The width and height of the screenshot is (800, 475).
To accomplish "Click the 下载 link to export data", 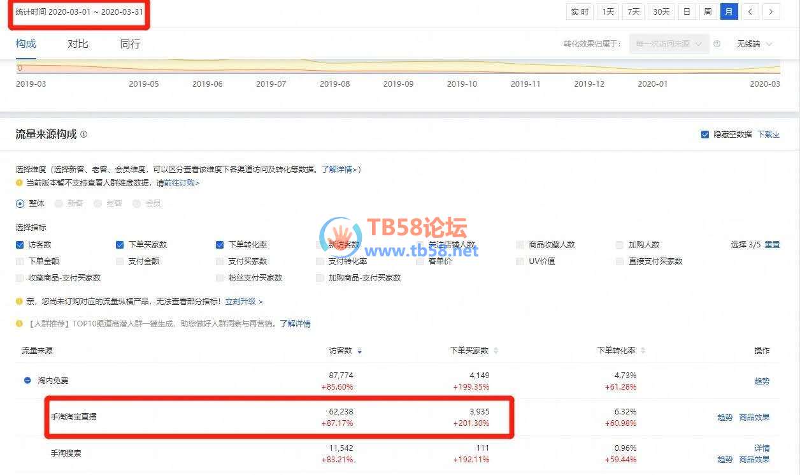I will (x=768, y=135).
